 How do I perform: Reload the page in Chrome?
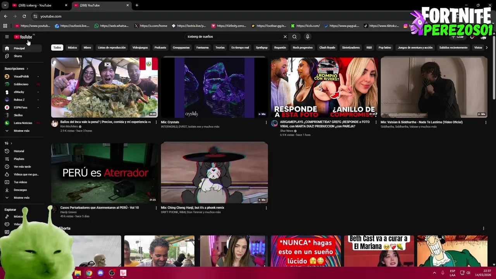coord(24,16)
